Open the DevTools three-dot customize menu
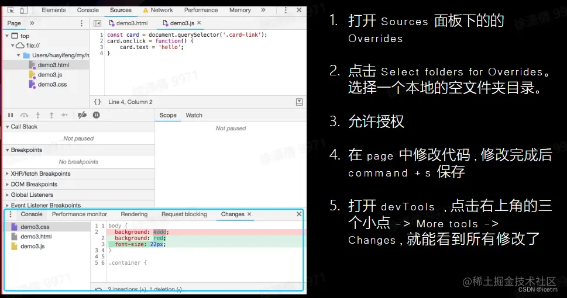 [286, 10]
